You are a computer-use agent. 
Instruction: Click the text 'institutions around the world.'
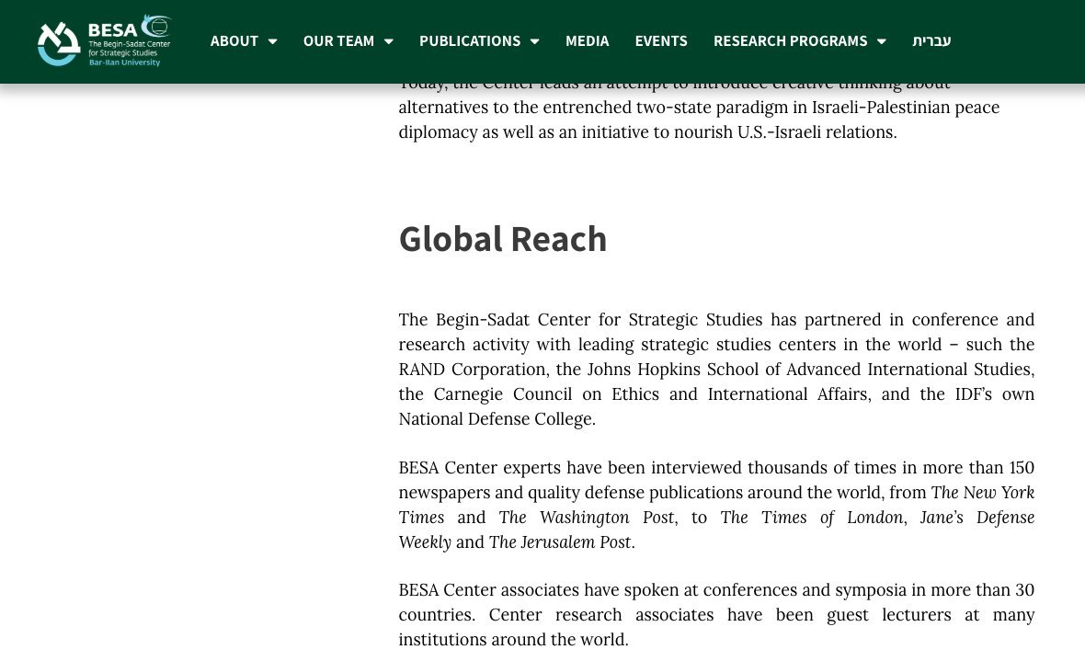point(513,640)
